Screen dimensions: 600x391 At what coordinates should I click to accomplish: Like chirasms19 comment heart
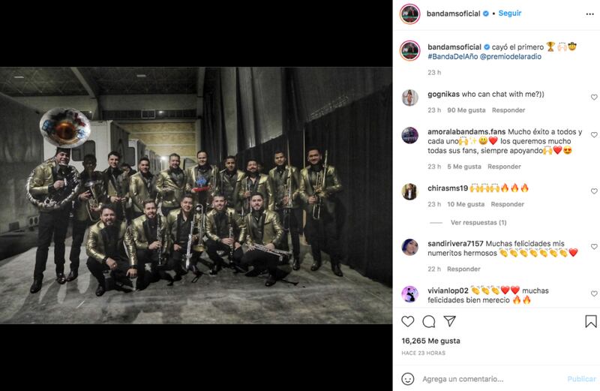point(594,191)
